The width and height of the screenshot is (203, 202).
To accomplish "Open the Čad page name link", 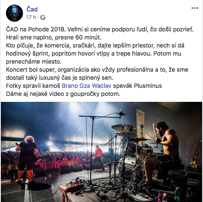I will [x=32, y=9].
